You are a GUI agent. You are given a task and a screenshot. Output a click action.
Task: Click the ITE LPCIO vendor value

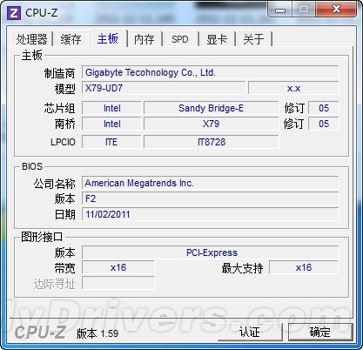111,142
